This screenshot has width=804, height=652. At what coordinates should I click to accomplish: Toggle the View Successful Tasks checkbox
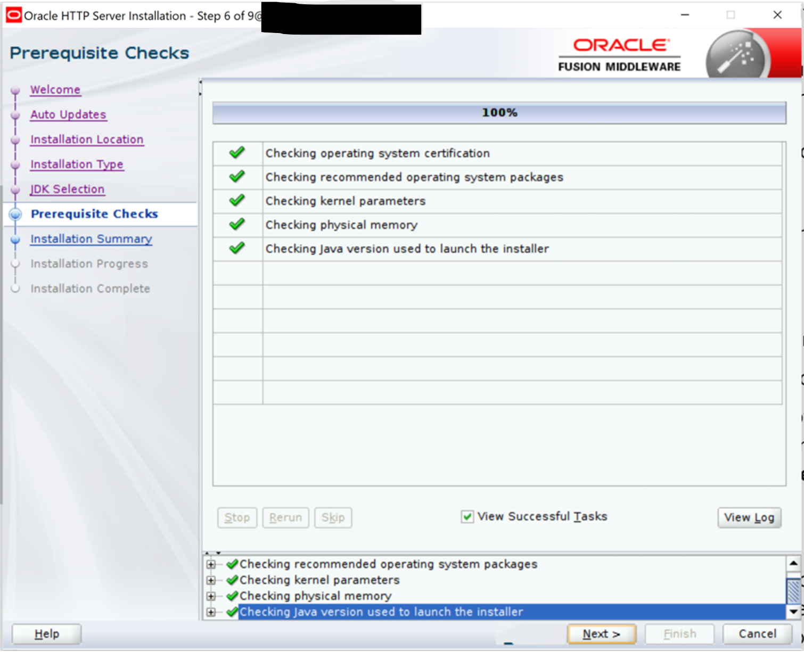(467, 517)
